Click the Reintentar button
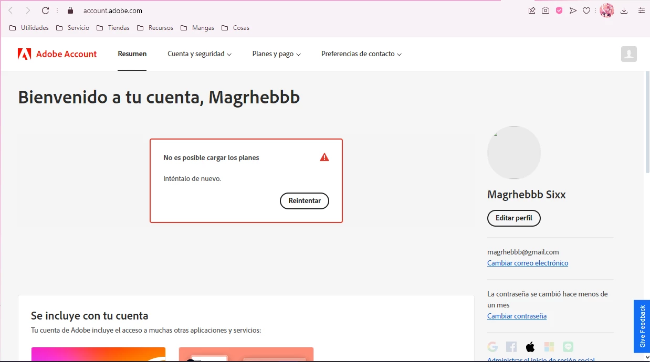Image resolution: width=650 pixels, height=362 pixels. [x=305, y=201]
